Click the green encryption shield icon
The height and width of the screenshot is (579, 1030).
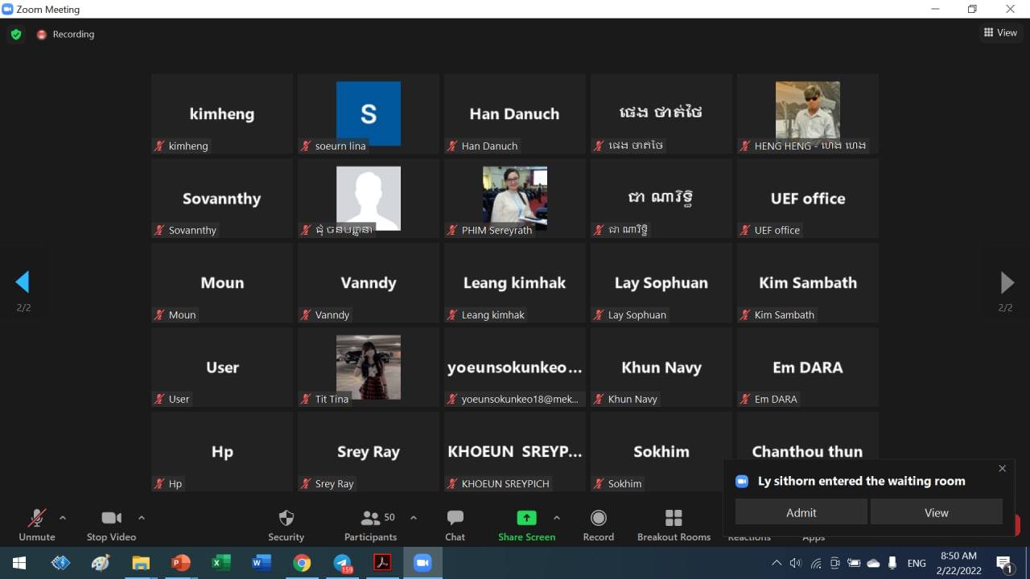[16, 35]
